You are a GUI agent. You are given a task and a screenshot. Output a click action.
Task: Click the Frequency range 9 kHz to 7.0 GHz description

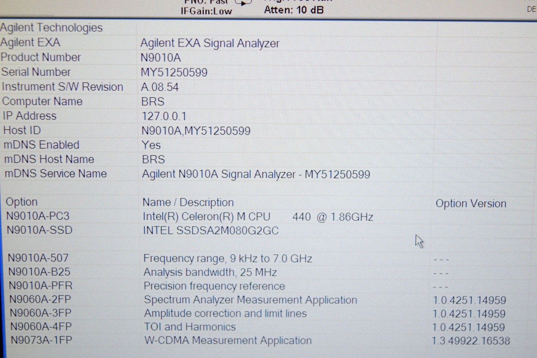[228, 259]
